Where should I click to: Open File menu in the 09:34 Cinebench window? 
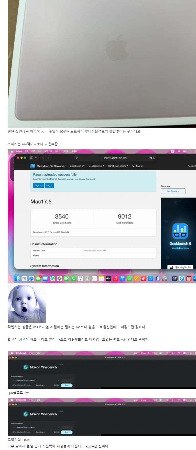pos(31,353)
